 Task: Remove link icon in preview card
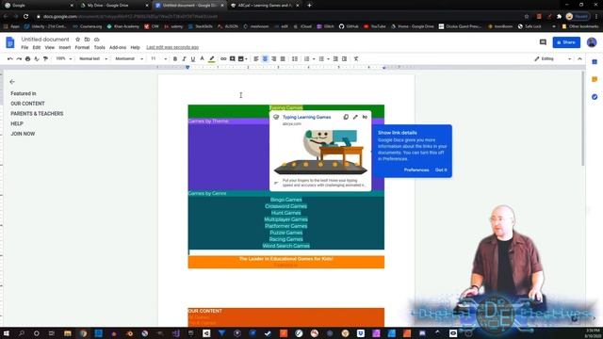tap(365, 117)
